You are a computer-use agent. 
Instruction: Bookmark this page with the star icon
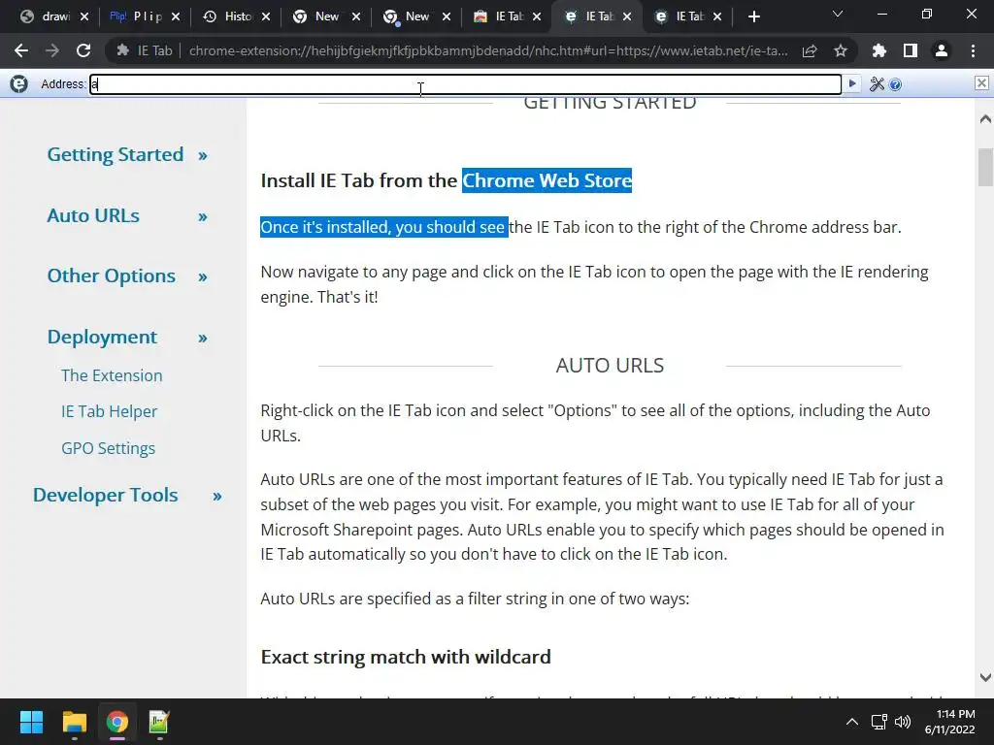coord(841,50)
